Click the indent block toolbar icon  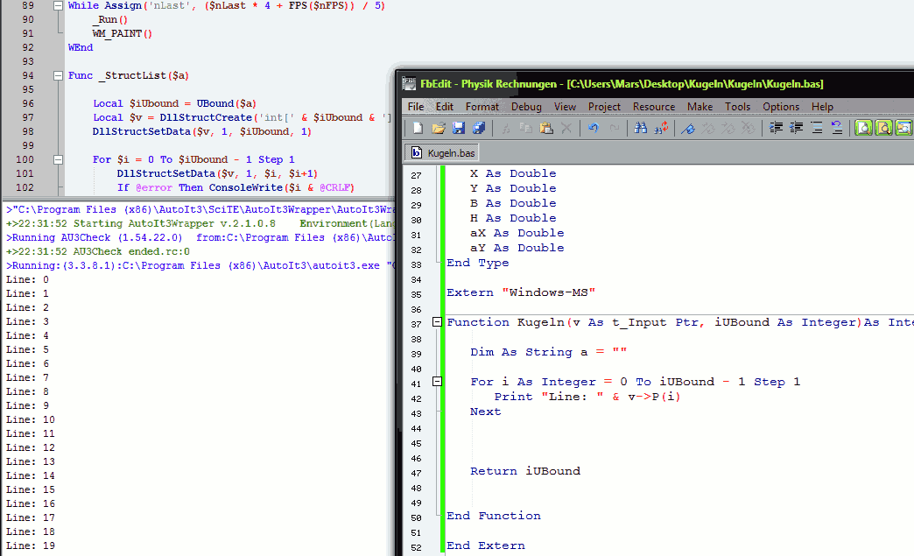pos(776,129)
